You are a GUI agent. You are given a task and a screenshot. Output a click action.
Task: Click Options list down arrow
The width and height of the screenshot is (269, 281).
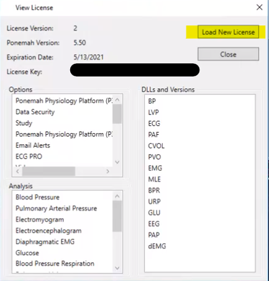117,162
